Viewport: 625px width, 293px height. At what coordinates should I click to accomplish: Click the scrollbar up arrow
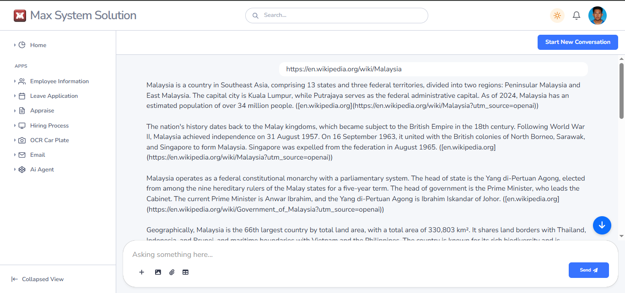tap(621, 59)
